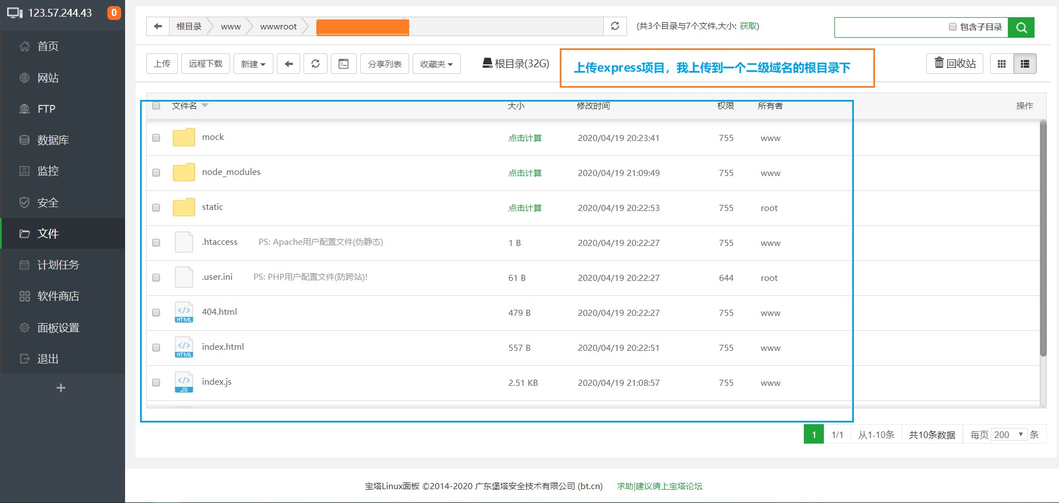Viewport: 1059px width, 503px height.
Task: Refresh the path bar with reload icon
Action: coord(615,26)
